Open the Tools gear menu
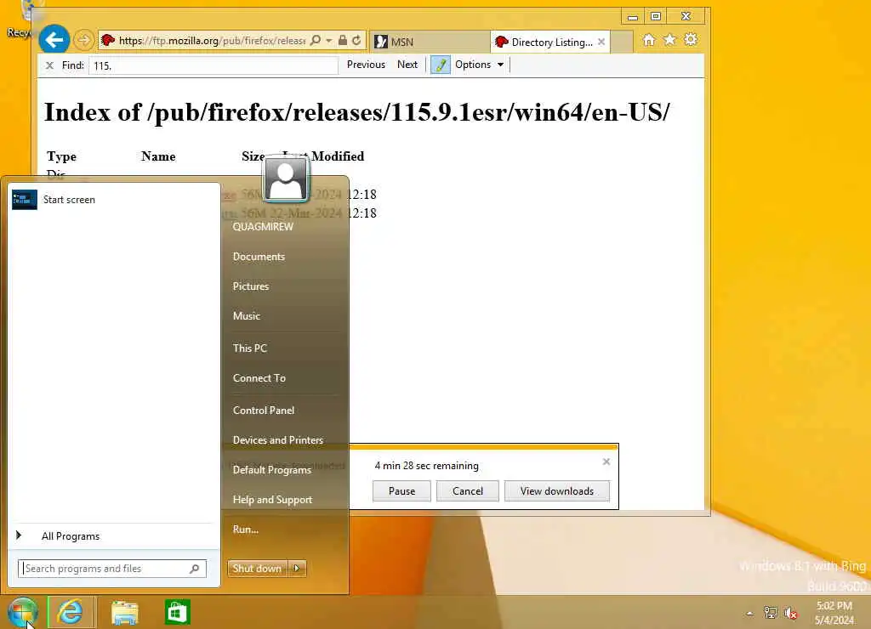 click(x=691, y=40)
